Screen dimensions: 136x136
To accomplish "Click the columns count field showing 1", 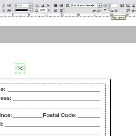I will pyautogui.click(x=114, y=6).
